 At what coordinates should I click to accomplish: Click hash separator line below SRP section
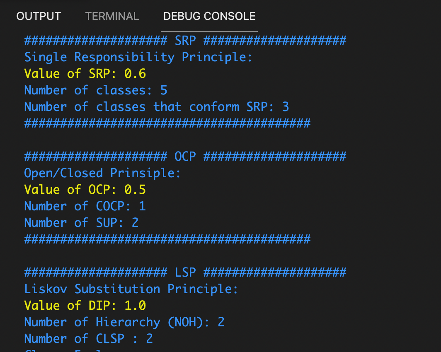[x=167, y=123]
